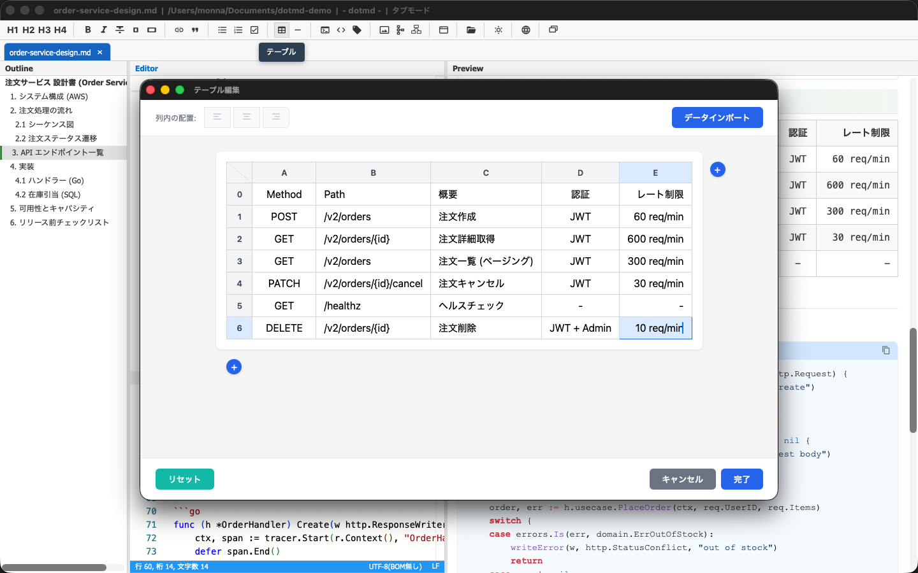Close the order-service-design.md tab
This screenshot has width=918, height=573.
(x=100, y=52)
